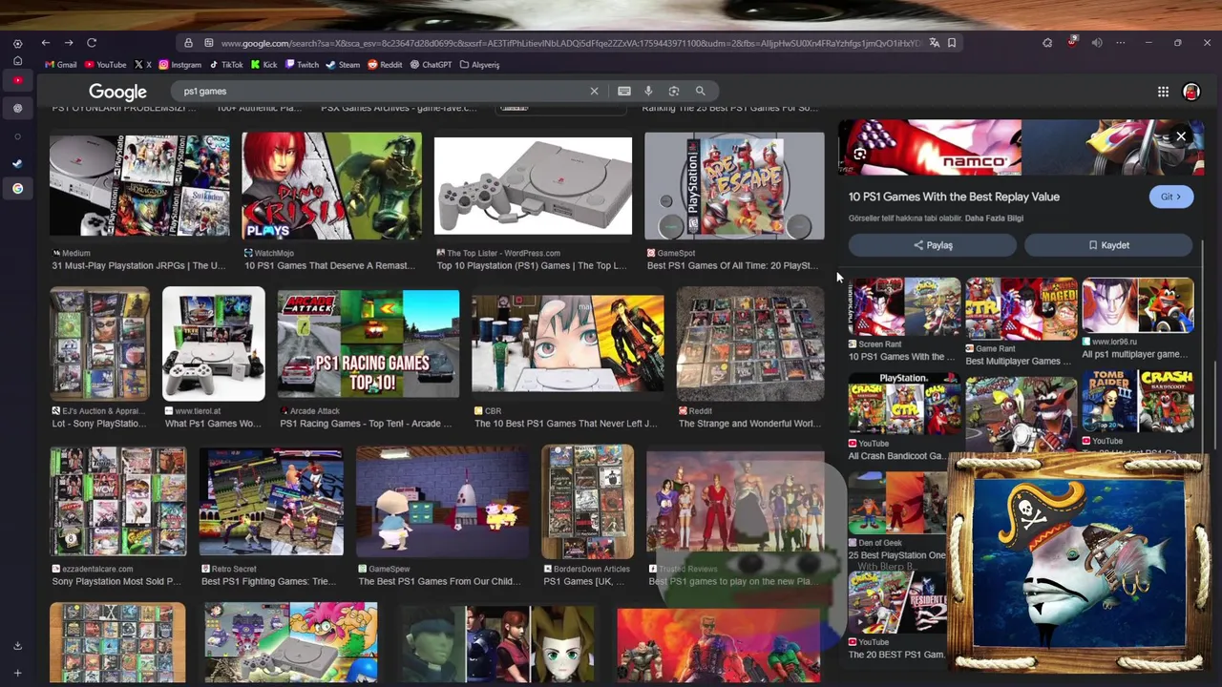Open the Steam bookmark
Screen dimensions: 1222x687
pyautogui.click(x=343, y=65)
